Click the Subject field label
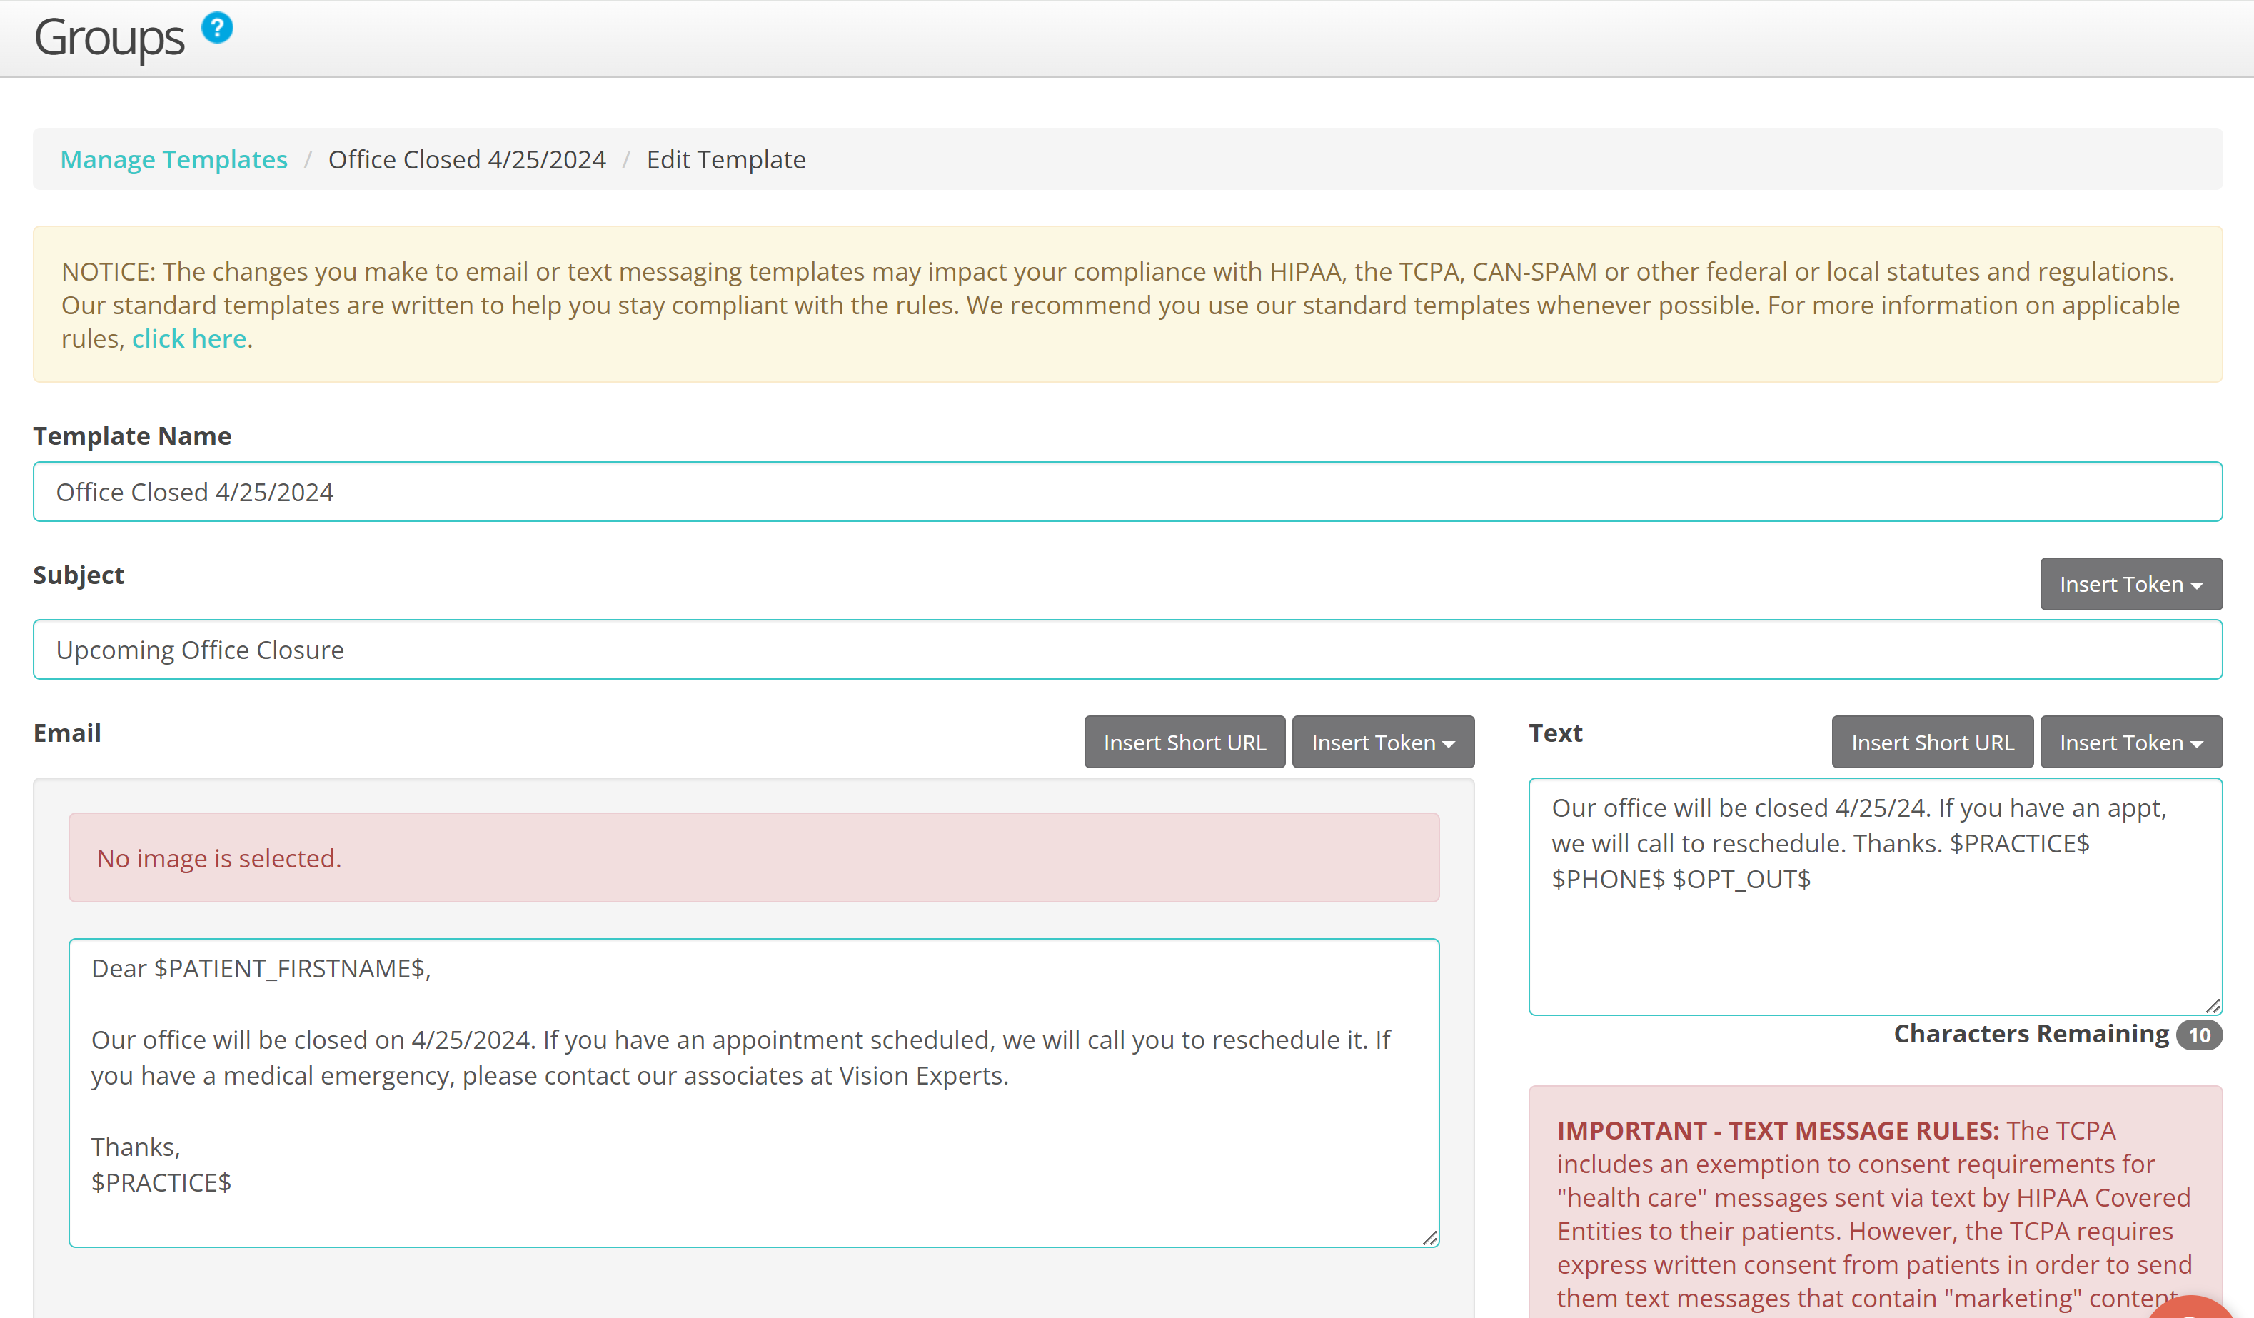Viewport: 2254px width, 1318px height. point(79,575)
